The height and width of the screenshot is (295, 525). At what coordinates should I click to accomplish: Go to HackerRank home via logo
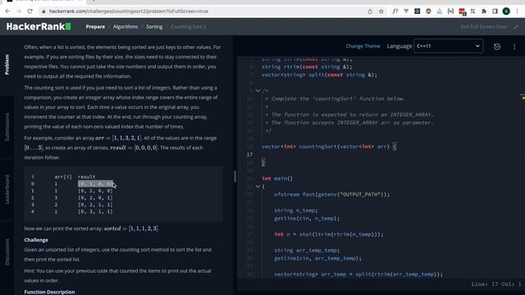[39, 26]
